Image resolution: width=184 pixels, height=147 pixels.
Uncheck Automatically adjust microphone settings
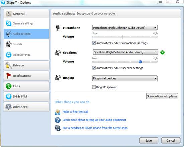tap(94, 43)
